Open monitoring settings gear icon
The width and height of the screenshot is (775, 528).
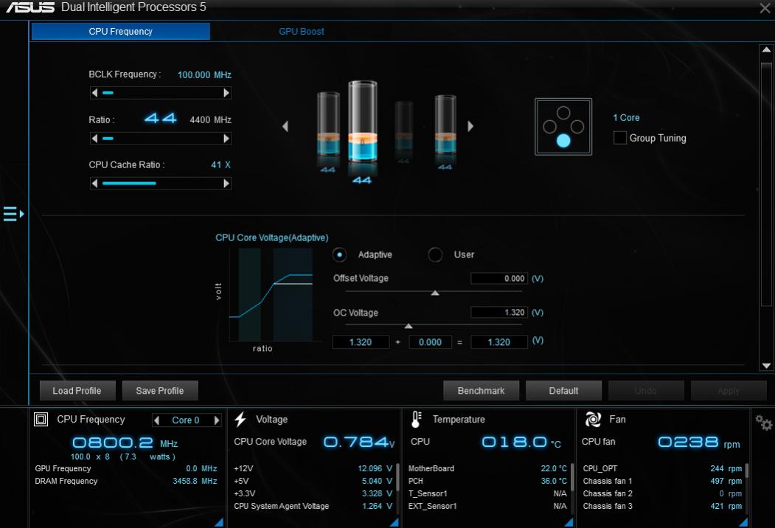click(763, 423)
